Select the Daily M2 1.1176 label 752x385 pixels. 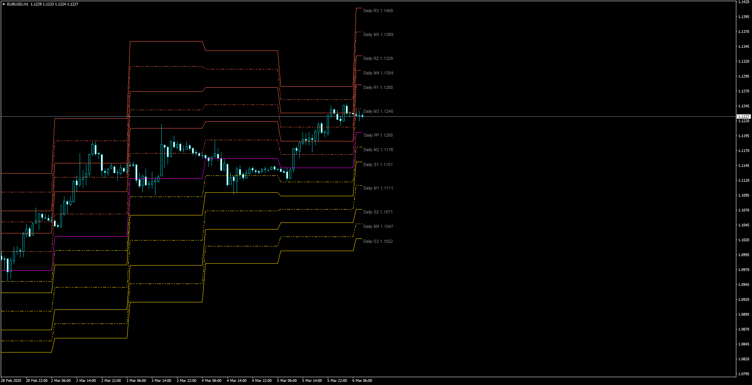pos(378,150)
